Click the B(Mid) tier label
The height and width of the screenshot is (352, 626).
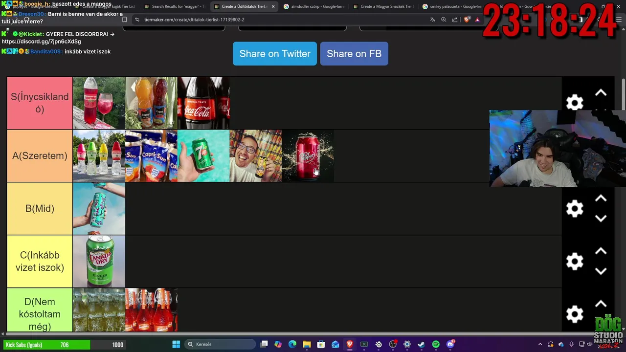40,208
